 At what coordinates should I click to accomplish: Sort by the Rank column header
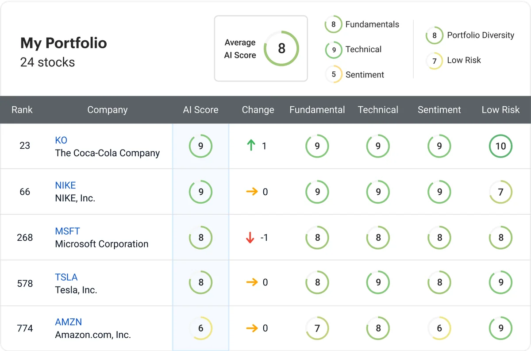coord(22,110)
